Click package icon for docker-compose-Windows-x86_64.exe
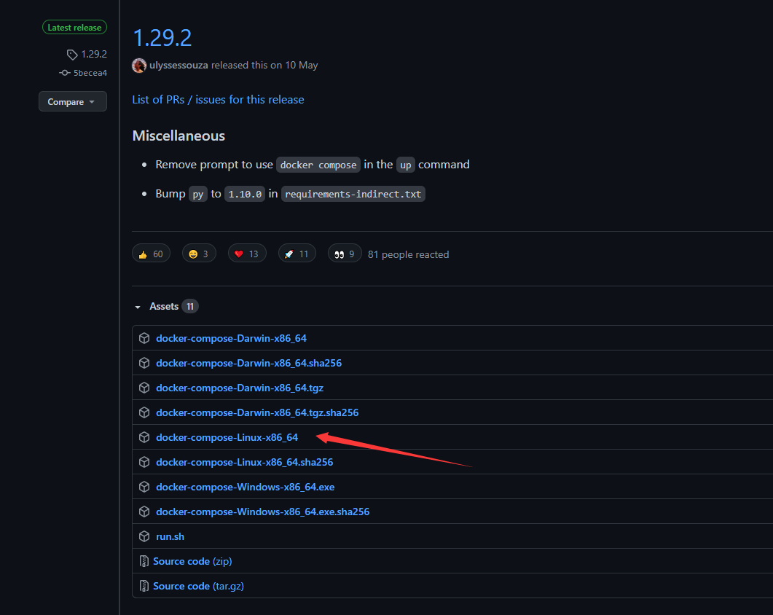Image resolution: width=773 pixels, height=615 pixels. tap(144, 487)
